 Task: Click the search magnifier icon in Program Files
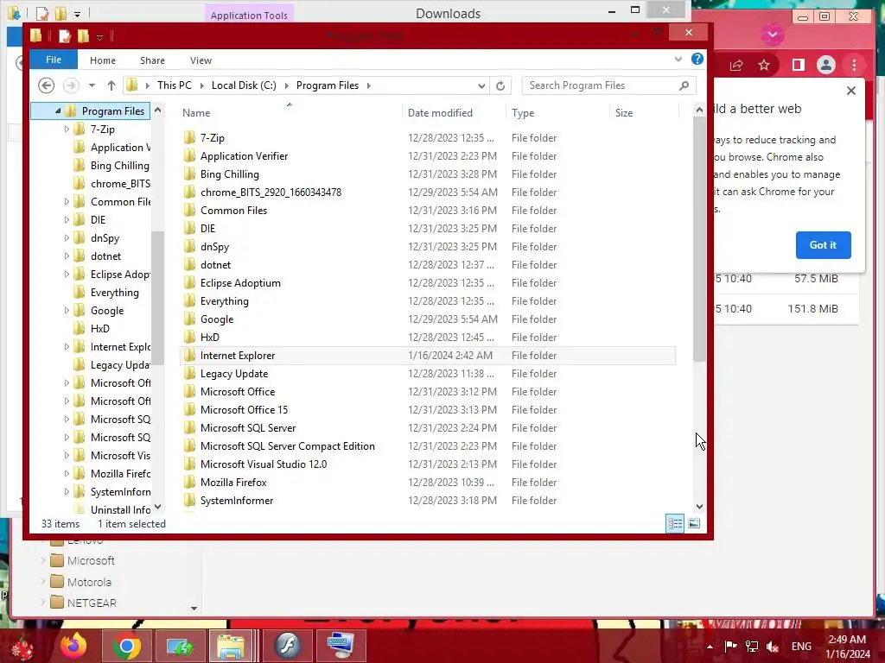pos(684,85)
